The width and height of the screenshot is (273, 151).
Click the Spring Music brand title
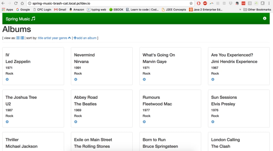pos(20,19)
